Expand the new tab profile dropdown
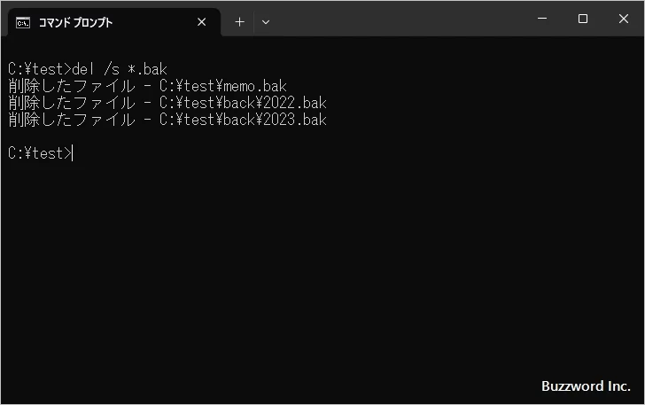This screenshot has width=645, height=405. point(265,22)
